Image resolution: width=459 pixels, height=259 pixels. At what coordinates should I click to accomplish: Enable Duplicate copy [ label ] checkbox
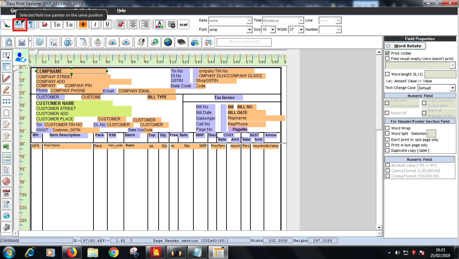click(387, 150)
